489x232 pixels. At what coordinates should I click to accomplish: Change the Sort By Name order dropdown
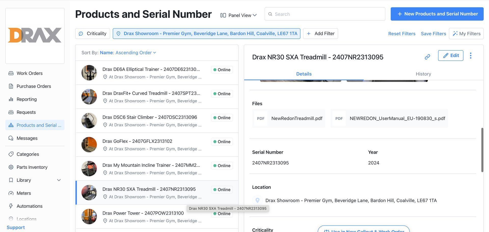pyautogui.click(x=128, y=53)
